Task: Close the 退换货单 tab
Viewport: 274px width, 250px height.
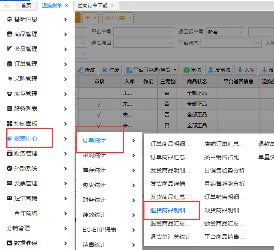Action: click(x=66, y=6)
